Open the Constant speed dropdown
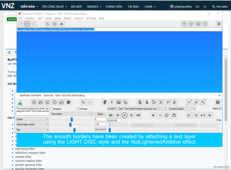231x170 pixels. click(182, 109)
